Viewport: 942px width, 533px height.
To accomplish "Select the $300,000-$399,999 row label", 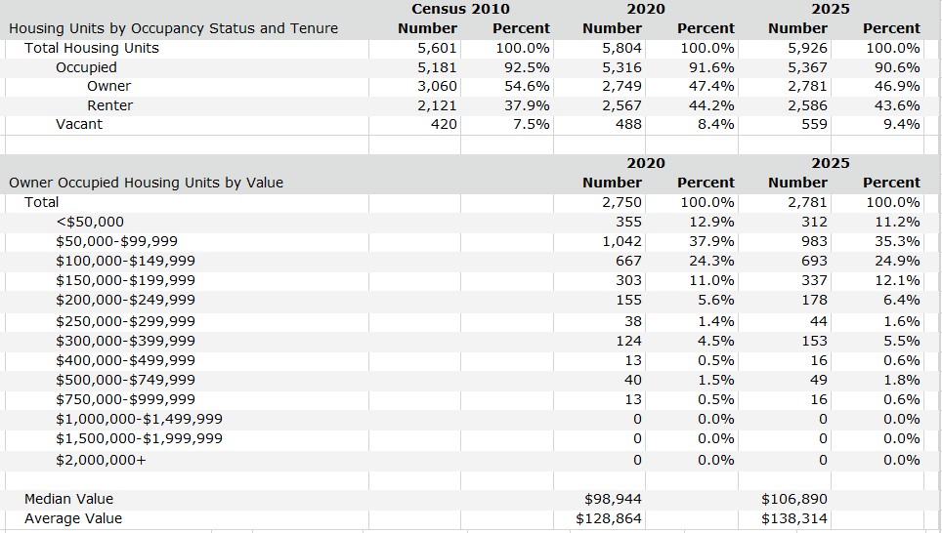I will (x=125, y=341).
